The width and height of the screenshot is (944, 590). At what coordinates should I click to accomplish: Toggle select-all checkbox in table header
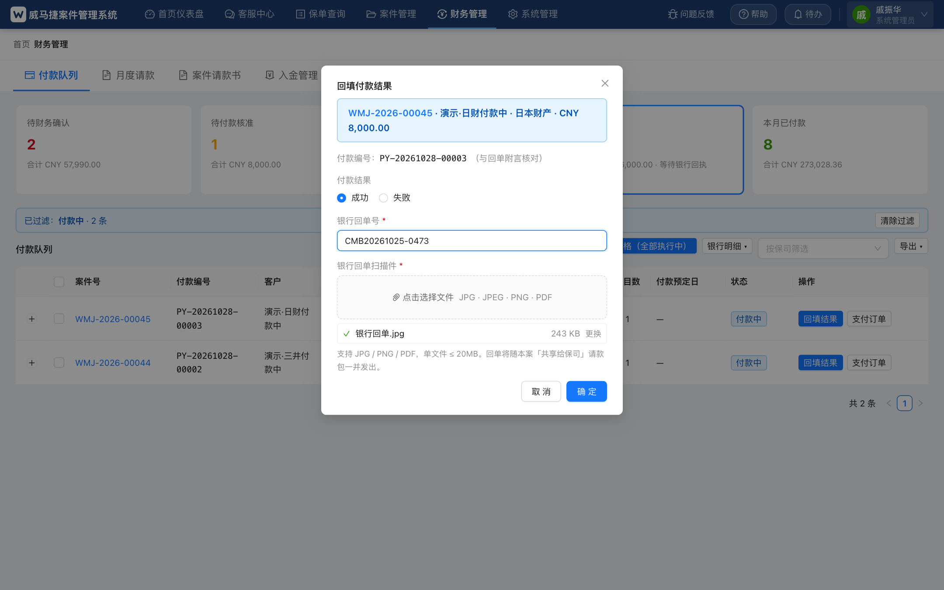click(x=59, y=282)
